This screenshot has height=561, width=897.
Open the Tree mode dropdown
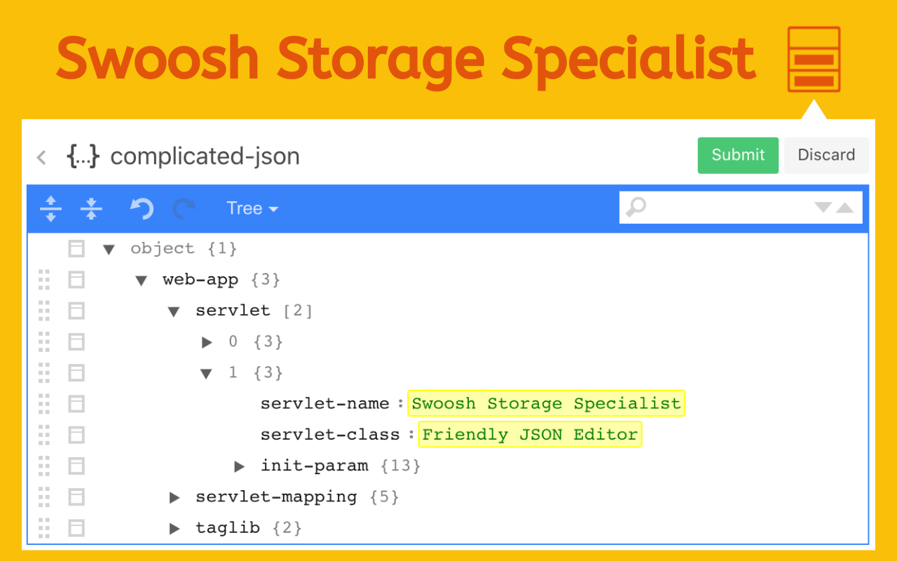(x=252, y=208)
